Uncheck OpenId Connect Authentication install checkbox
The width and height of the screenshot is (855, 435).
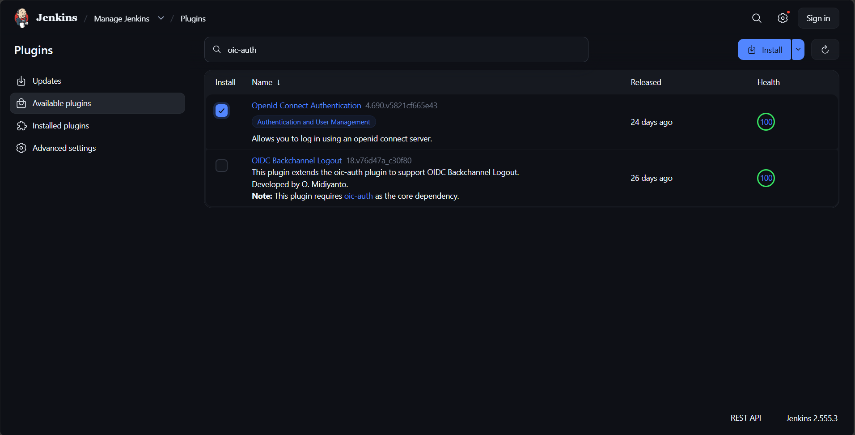pyautogui.click(x=222, y=111)
